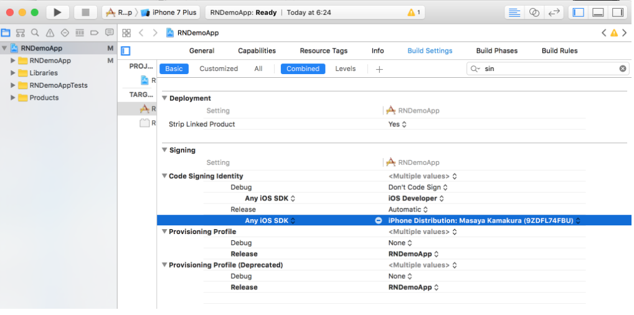Open the Find navigator magnifier icon
The height and width of the screenshot is (315, 634).
click(35, 33)
